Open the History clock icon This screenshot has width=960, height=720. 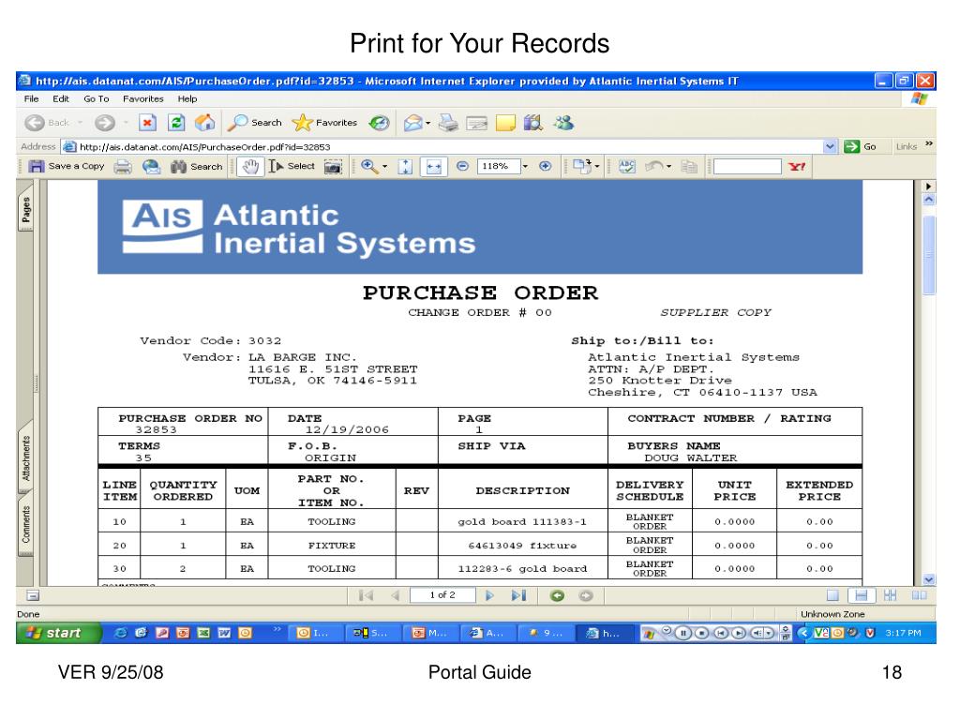[x=379, y=123]
